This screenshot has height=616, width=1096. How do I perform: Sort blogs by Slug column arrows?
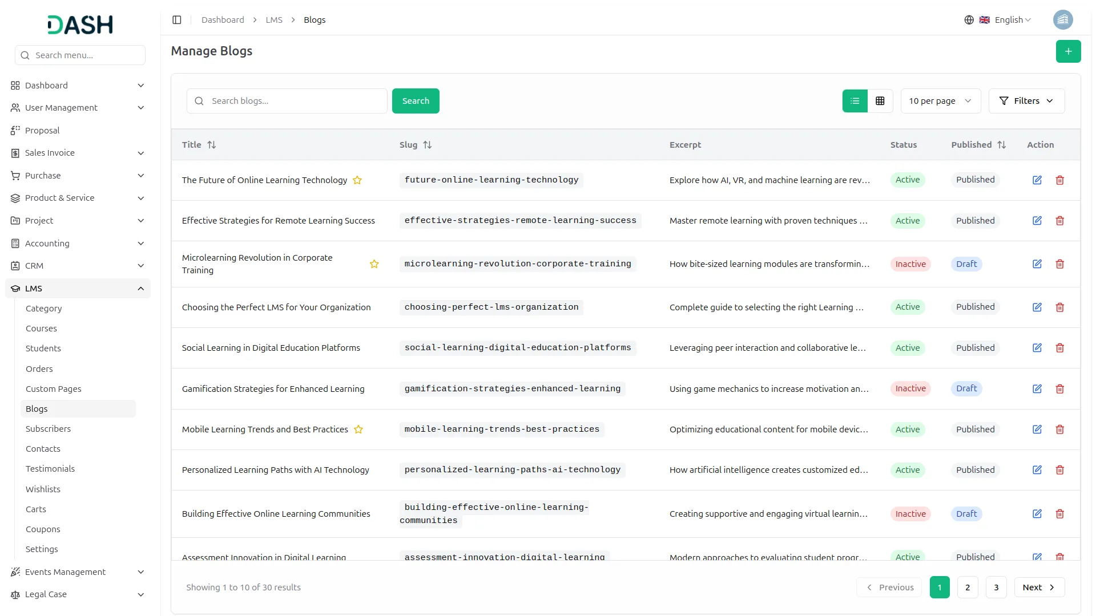click(x=428, y=145)
